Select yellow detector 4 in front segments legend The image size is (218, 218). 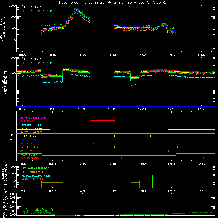click(35, 11)
